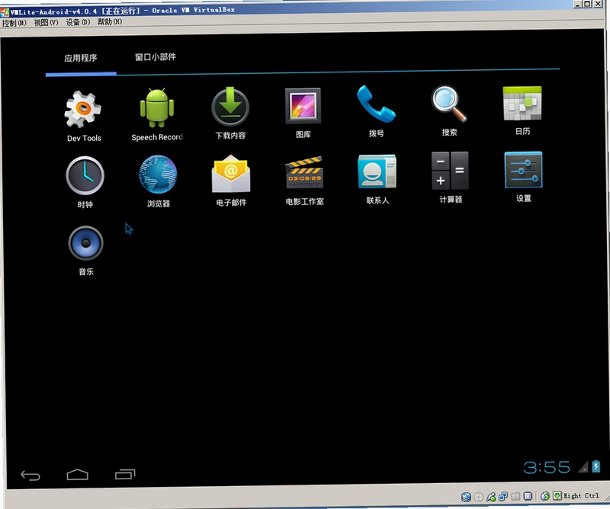This screenshot has height=509, width=610.
Task: Tap the Android recent apps button
Action: pyautogui.click(x=125, y=474)
